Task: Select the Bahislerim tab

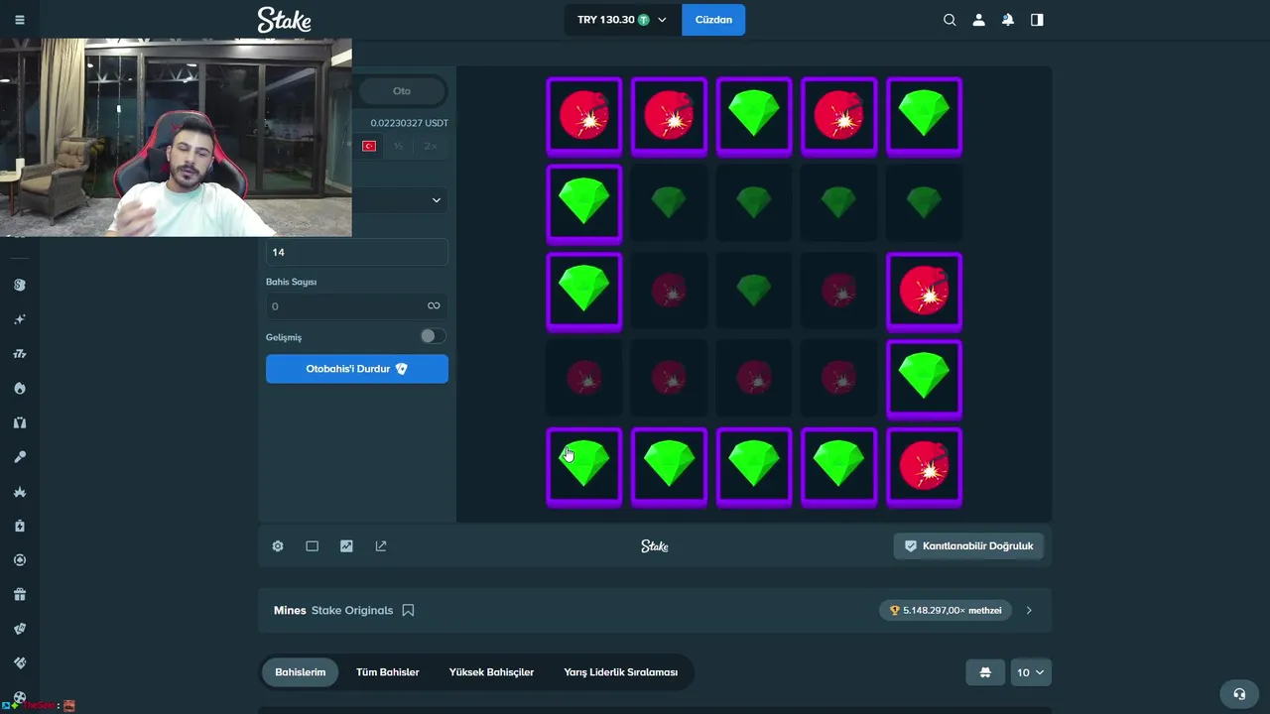Action: pyautogui.click(x=301, y=672)
